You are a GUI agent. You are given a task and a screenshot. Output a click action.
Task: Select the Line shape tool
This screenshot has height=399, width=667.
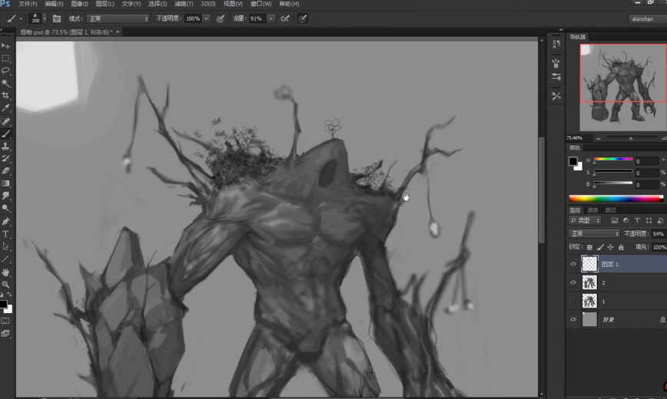(x=5, y=259)
